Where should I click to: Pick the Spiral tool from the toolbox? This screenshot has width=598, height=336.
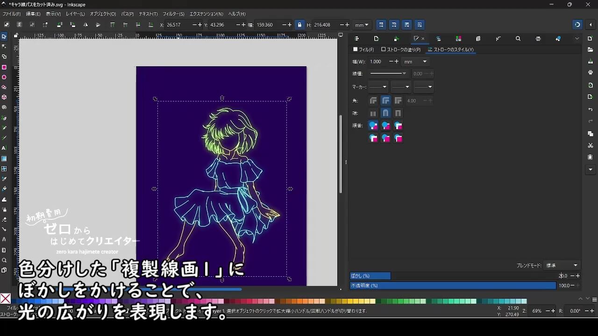(4, 107)
